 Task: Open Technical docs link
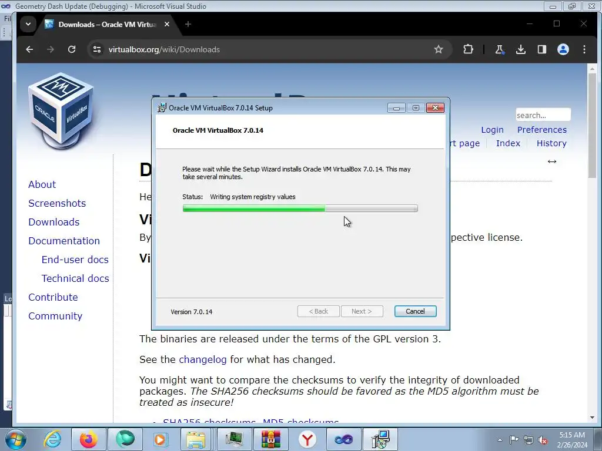coord(75,278)
